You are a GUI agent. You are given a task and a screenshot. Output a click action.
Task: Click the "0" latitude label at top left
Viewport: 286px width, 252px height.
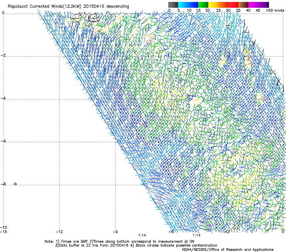[x=3, y=13]
